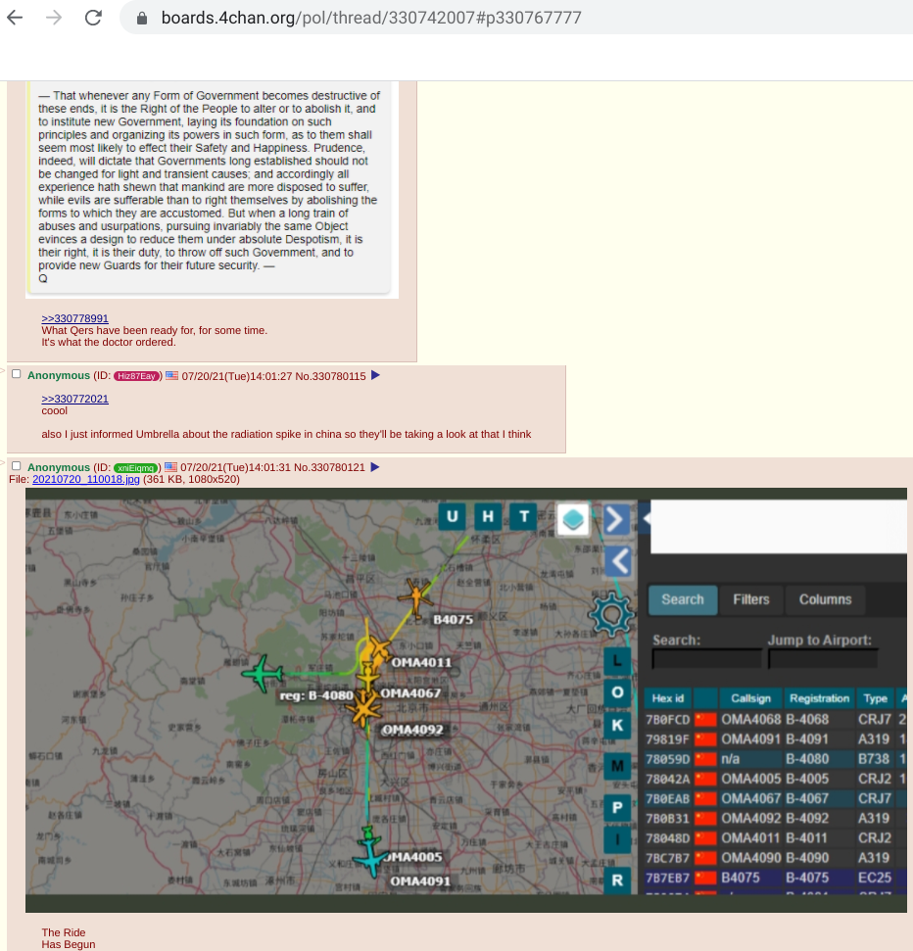
Task: Open the file link 20210720_110018.jpg
Action: tap(86, 479)
